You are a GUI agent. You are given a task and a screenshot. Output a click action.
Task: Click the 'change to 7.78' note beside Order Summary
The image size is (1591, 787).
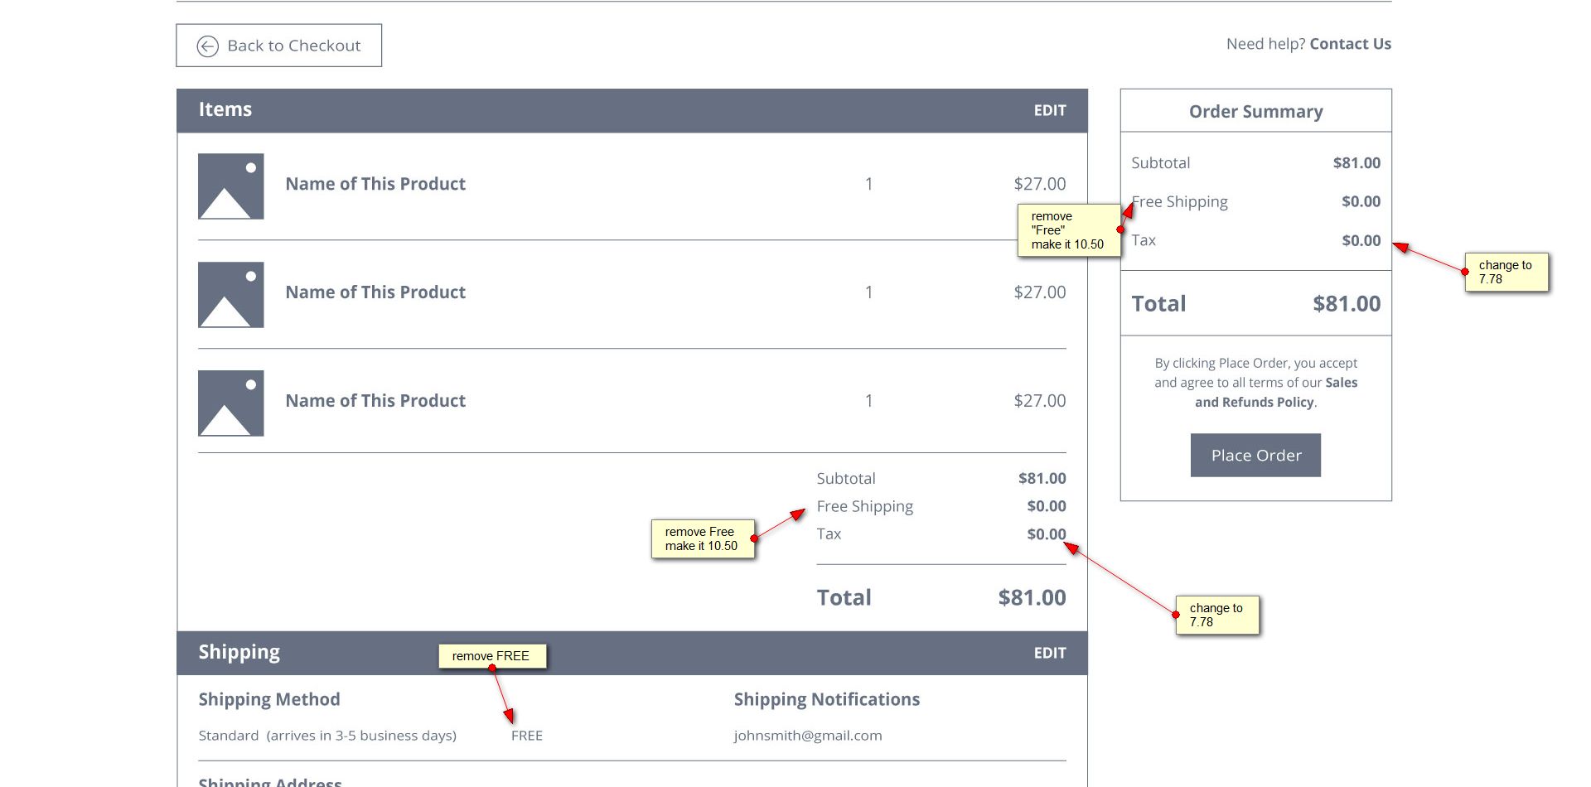(x=1506, y=272)
